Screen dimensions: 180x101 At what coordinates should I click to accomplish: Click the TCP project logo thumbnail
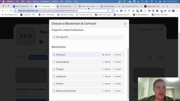pyautogui.click(x=26, y=36)
